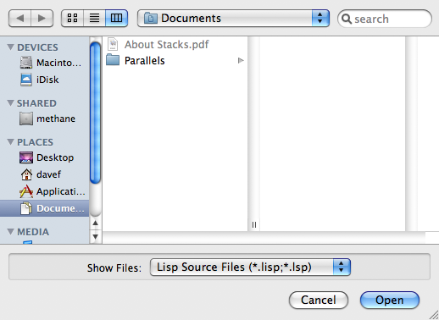This screenshot has width=439, height=320.
Task: Select the methane shared computer
Action: click(47, 119)
